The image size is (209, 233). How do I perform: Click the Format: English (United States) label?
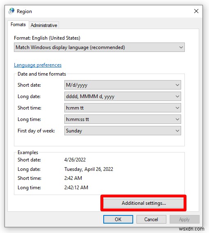(x=47, y=38)
